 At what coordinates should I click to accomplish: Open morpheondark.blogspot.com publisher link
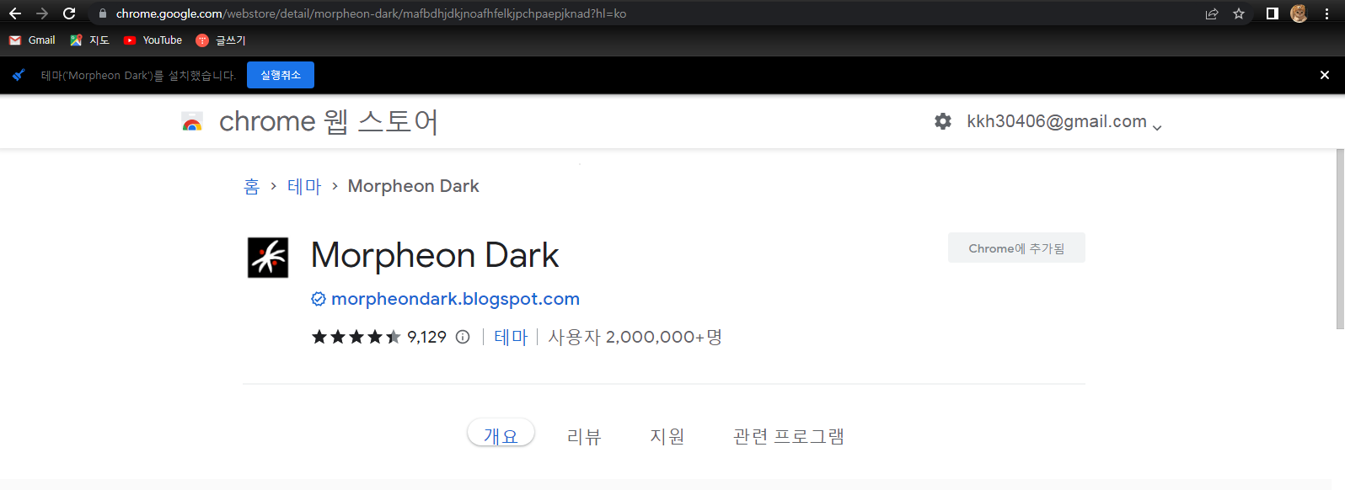click(455, 299)
